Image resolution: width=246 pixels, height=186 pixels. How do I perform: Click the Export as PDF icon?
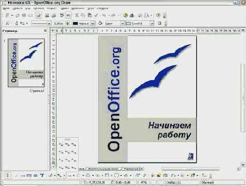(x=47, y=15)
